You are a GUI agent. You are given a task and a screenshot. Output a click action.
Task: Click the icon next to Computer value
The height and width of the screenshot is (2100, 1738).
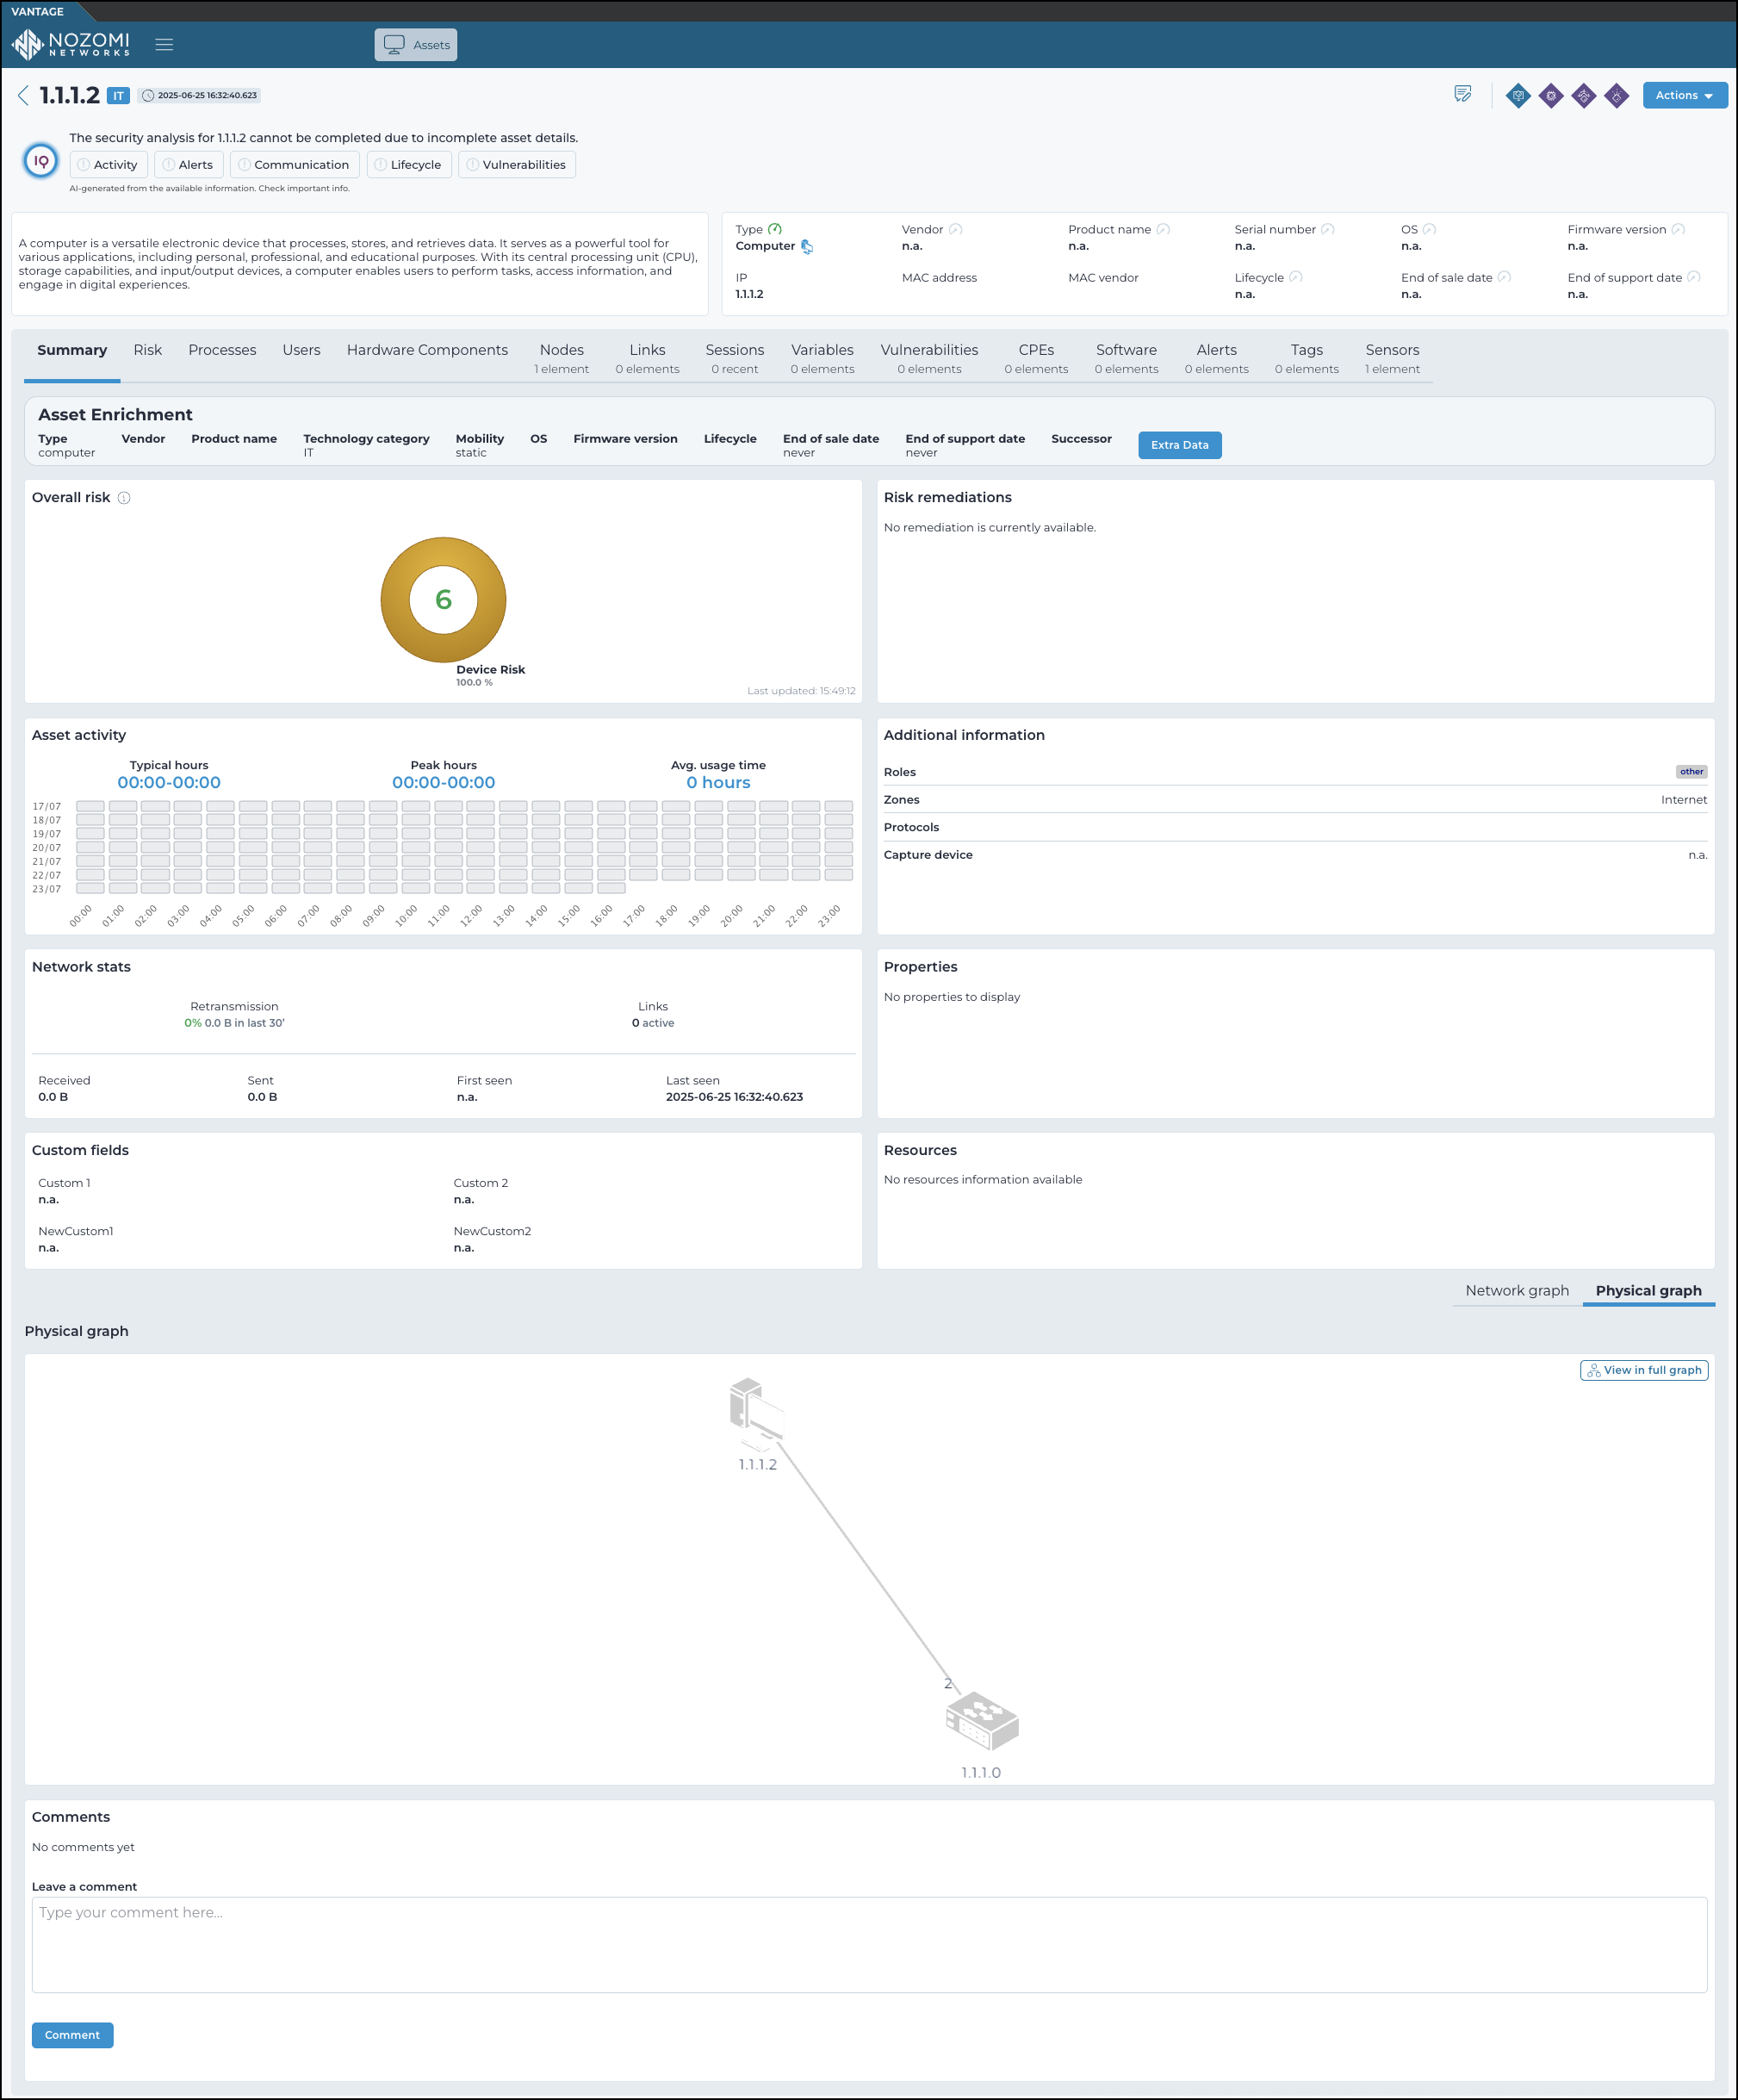807,246
